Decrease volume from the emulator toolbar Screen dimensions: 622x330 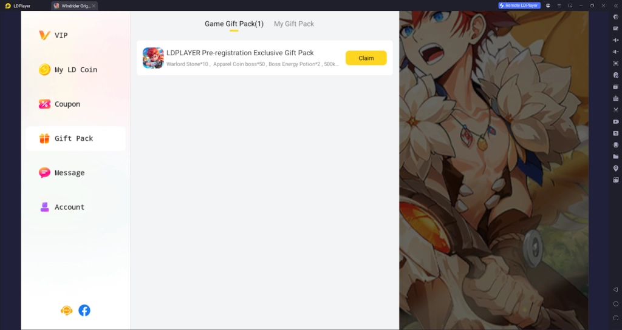point(616,52)
